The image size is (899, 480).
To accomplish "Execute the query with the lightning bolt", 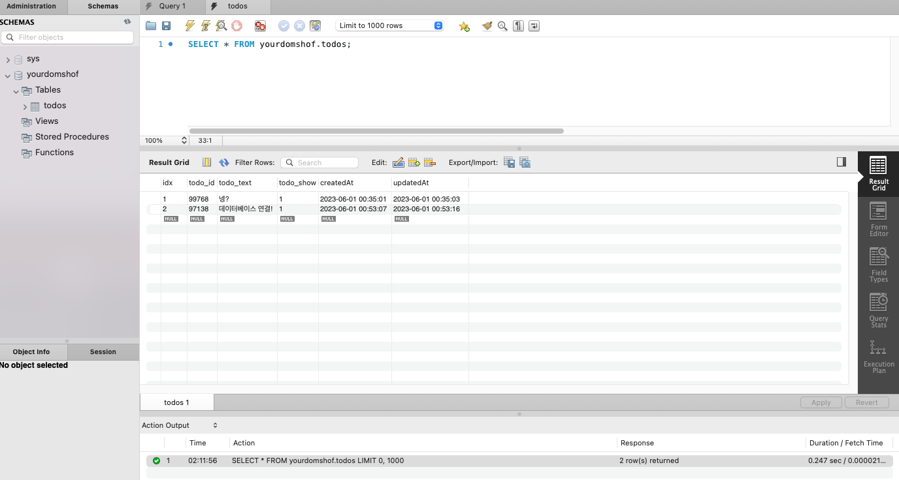I will tap(189, 26).
